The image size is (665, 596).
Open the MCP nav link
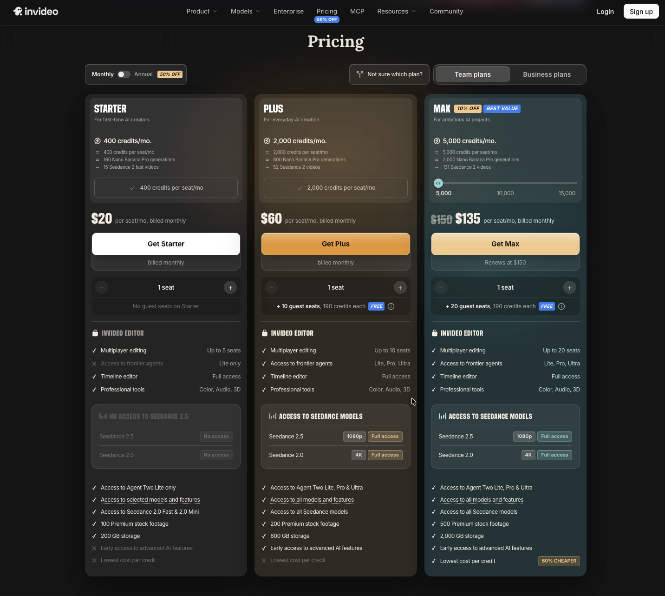(x=357, y=11)
